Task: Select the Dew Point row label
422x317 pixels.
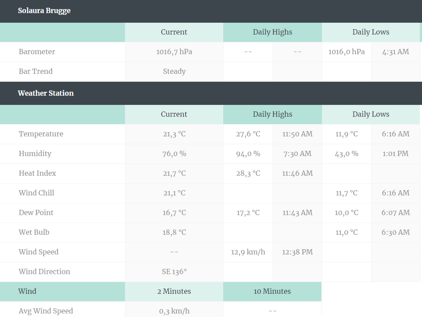Action: [36, 212]
